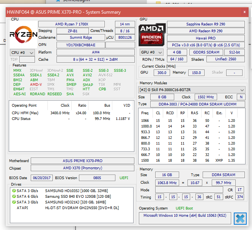Click the DDR4-3003 / PC4-24000 type field
Viewport: 252px width, 230px height.
click(197, 104)
